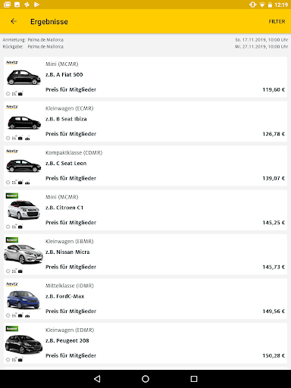This screenshot has height=388, width=291.
Task: Tap the Seat Leon car image
Action: coord(23,166)
